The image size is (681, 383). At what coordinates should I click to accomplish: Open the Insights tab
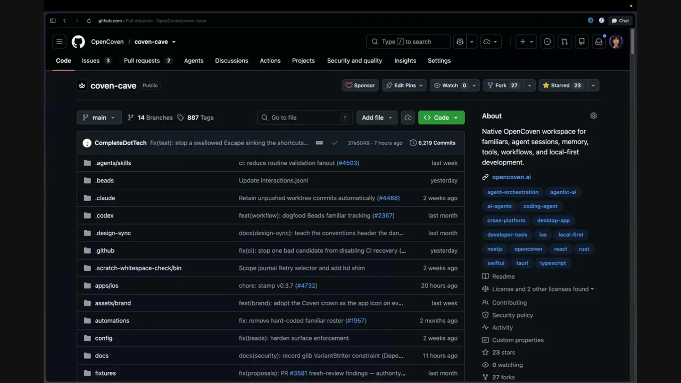click(x=405, y=61)
